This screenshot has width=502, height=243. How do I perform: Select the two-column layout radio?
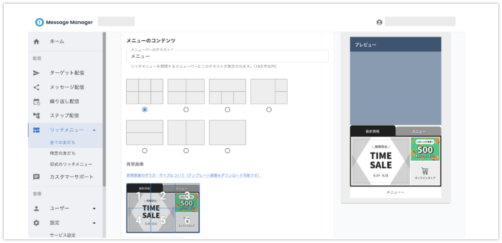click(186, 151)
